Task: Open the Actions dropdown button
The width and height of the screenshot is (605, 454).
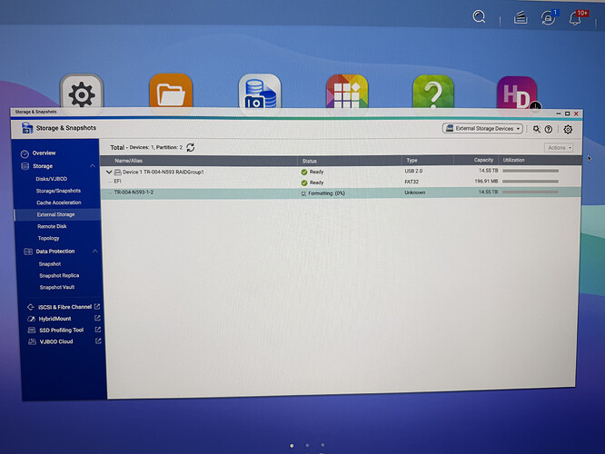Action: point(559,148)
